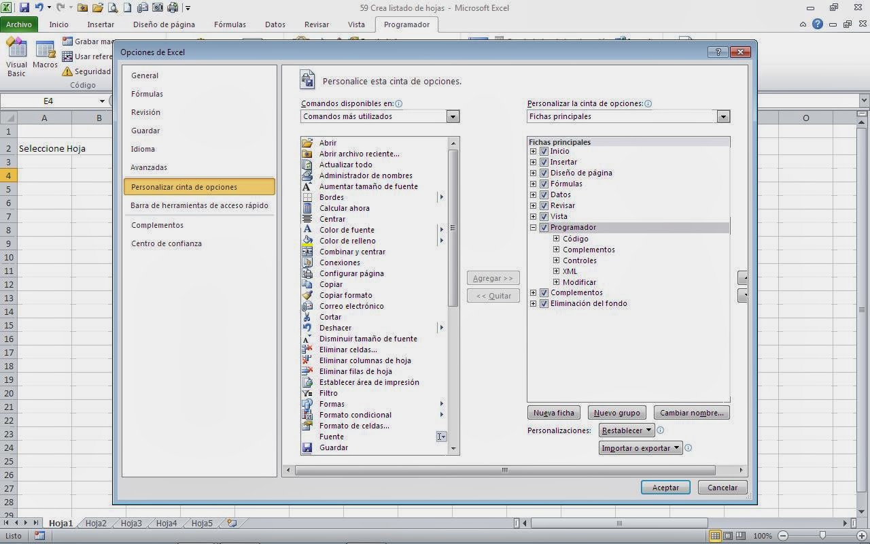
Task: Toggle the Diseño de página checkbox
Action: click(544, 173)
